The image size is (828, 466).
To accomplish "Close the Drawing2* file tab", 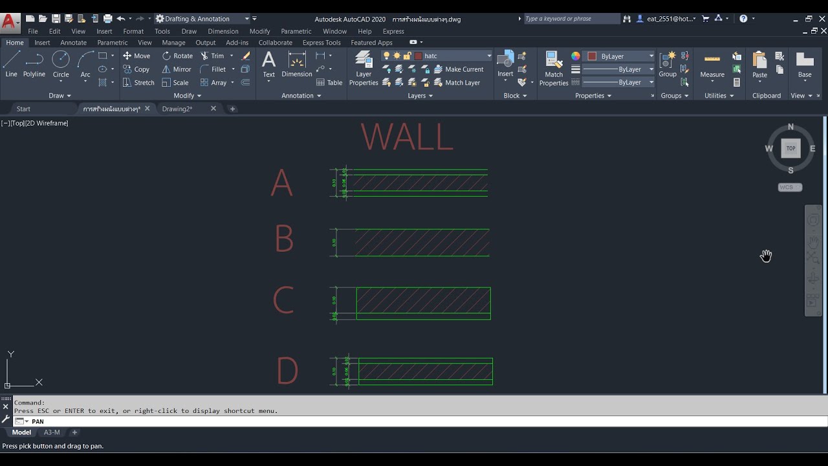I will click(x=213, y=109).
